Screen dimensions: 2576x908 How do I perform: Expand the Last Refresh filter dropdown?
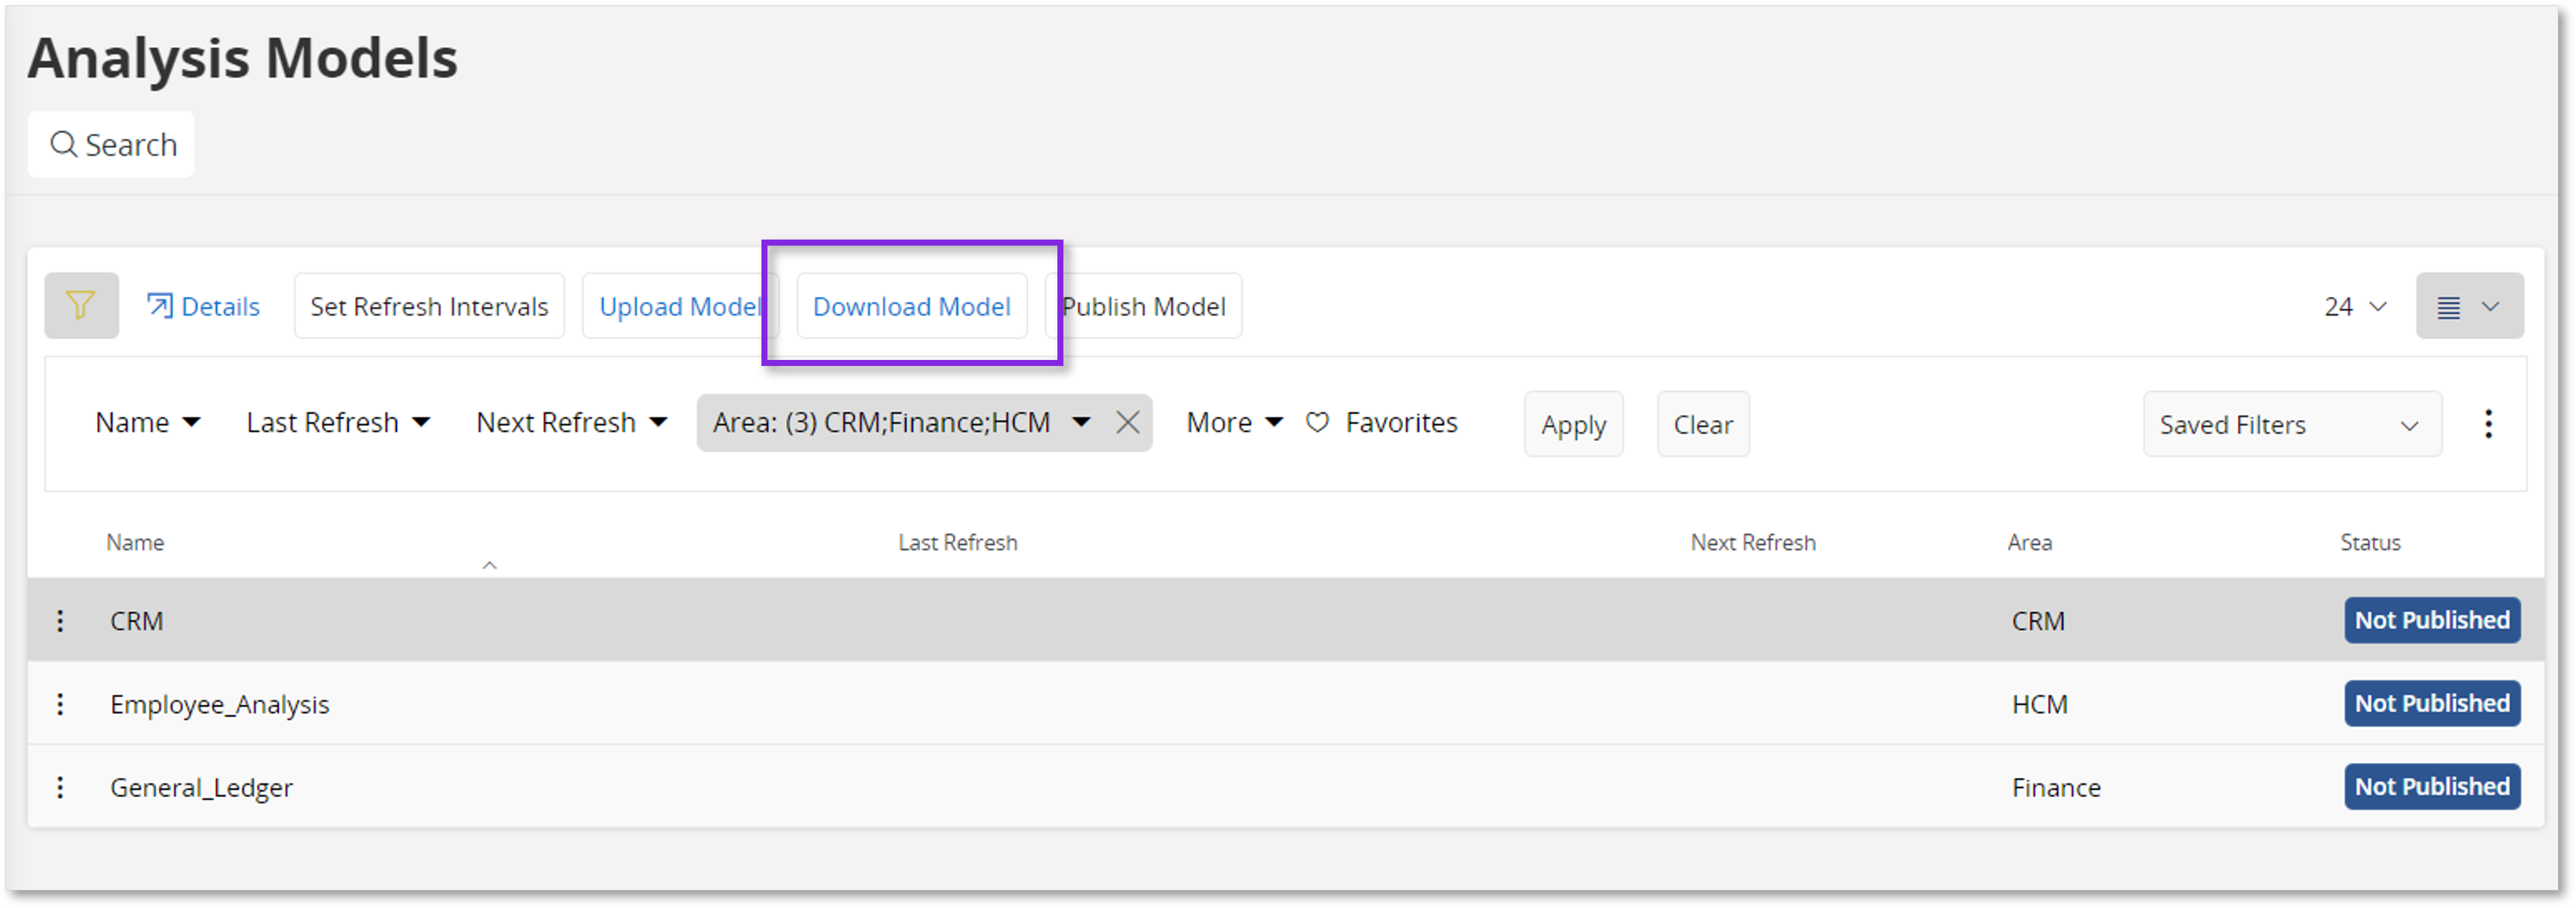pyautogui.click(x=337, y=423)
